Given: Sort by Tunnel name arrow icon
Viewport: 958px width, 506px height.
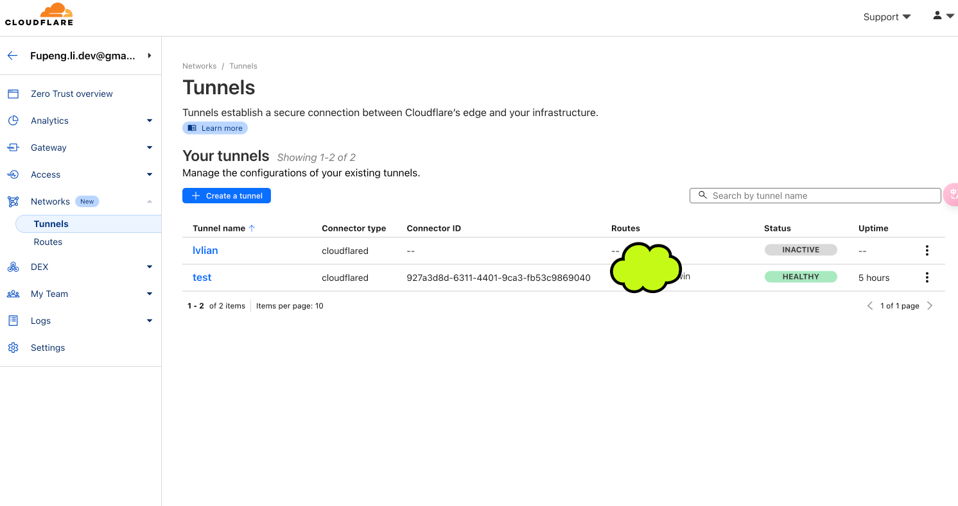Looking at the screenshot, I should 252,228.
